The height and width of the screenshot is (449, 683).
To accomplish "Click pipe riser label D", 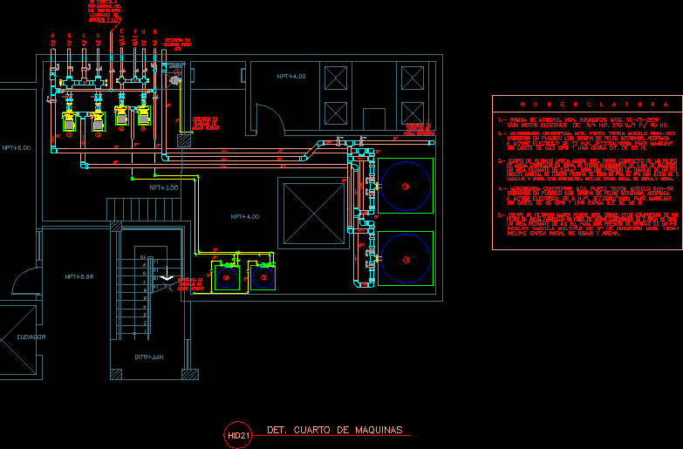I will pos(98,36).
